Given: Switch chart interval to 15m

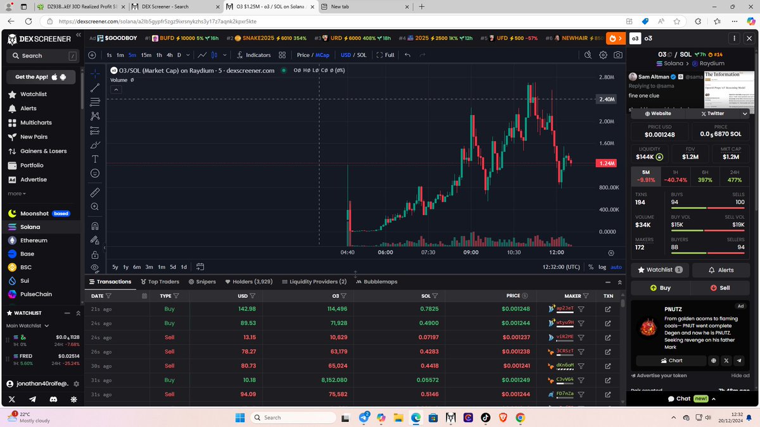Looking at the screenshot, I should 146,55.
